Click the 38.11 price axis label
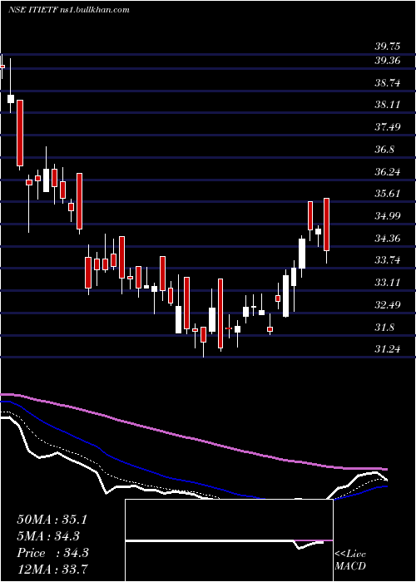Image resolution: width=416 pixels, height=582 pixels. [388, 105]
